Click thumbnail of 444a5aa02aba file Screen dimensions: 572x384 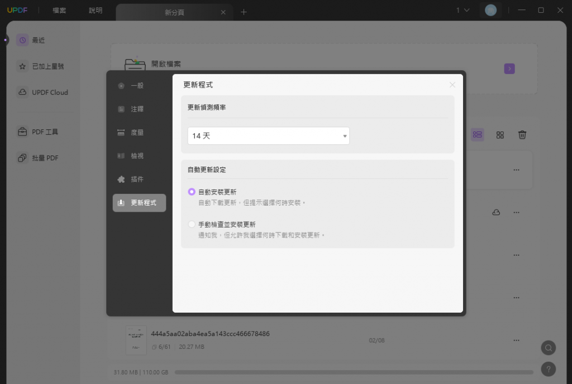136,341
